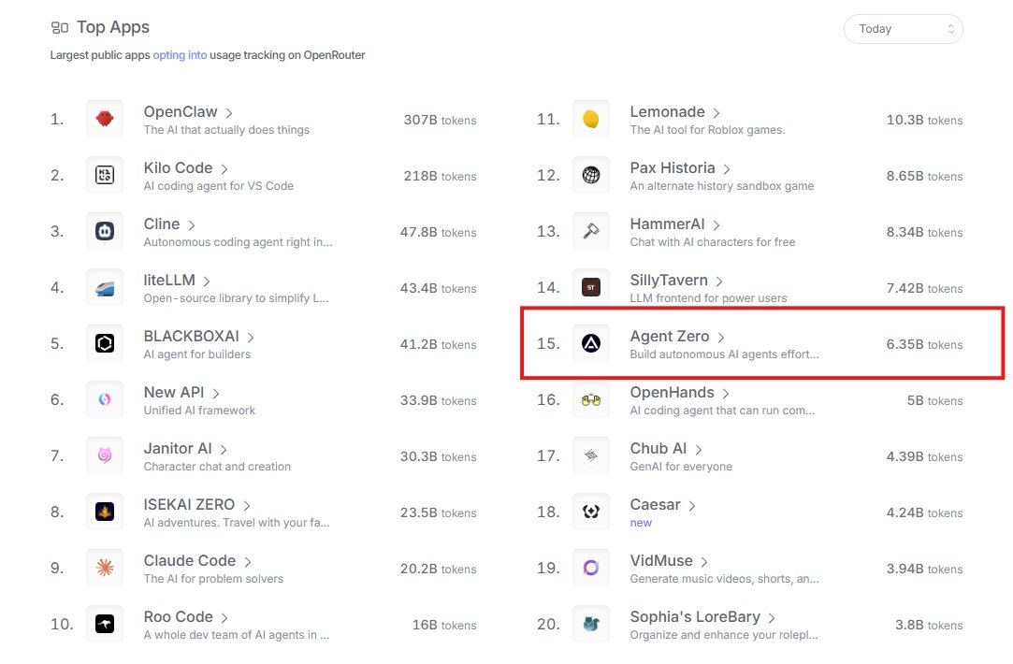The image size is (1013, 664).
Task: Click 'Character chat and creation' description
Action: point(217,467)
